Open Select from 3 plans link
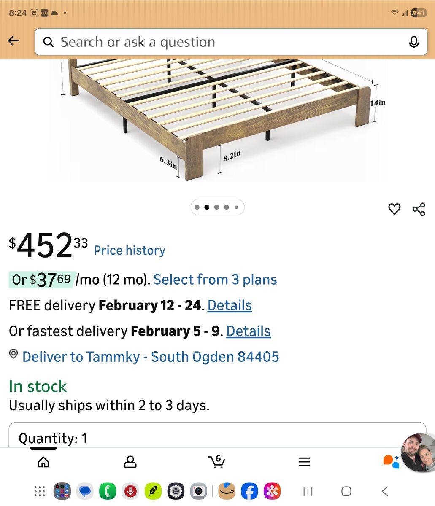 (215, 280)
